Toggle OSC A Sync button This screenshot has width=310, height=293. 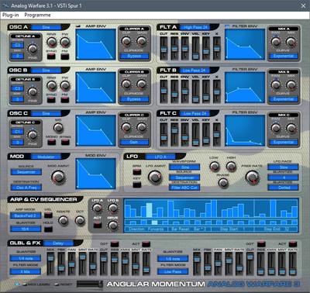pyautogui.click(x=51, y=56)
